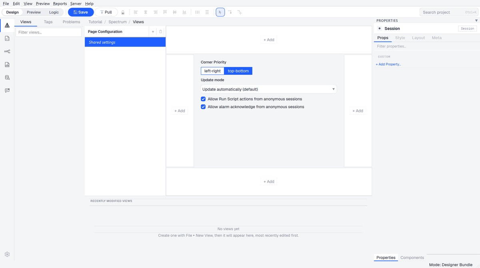Align selected components left
This screenshot has width=480, height=268.
coord(136,12)
